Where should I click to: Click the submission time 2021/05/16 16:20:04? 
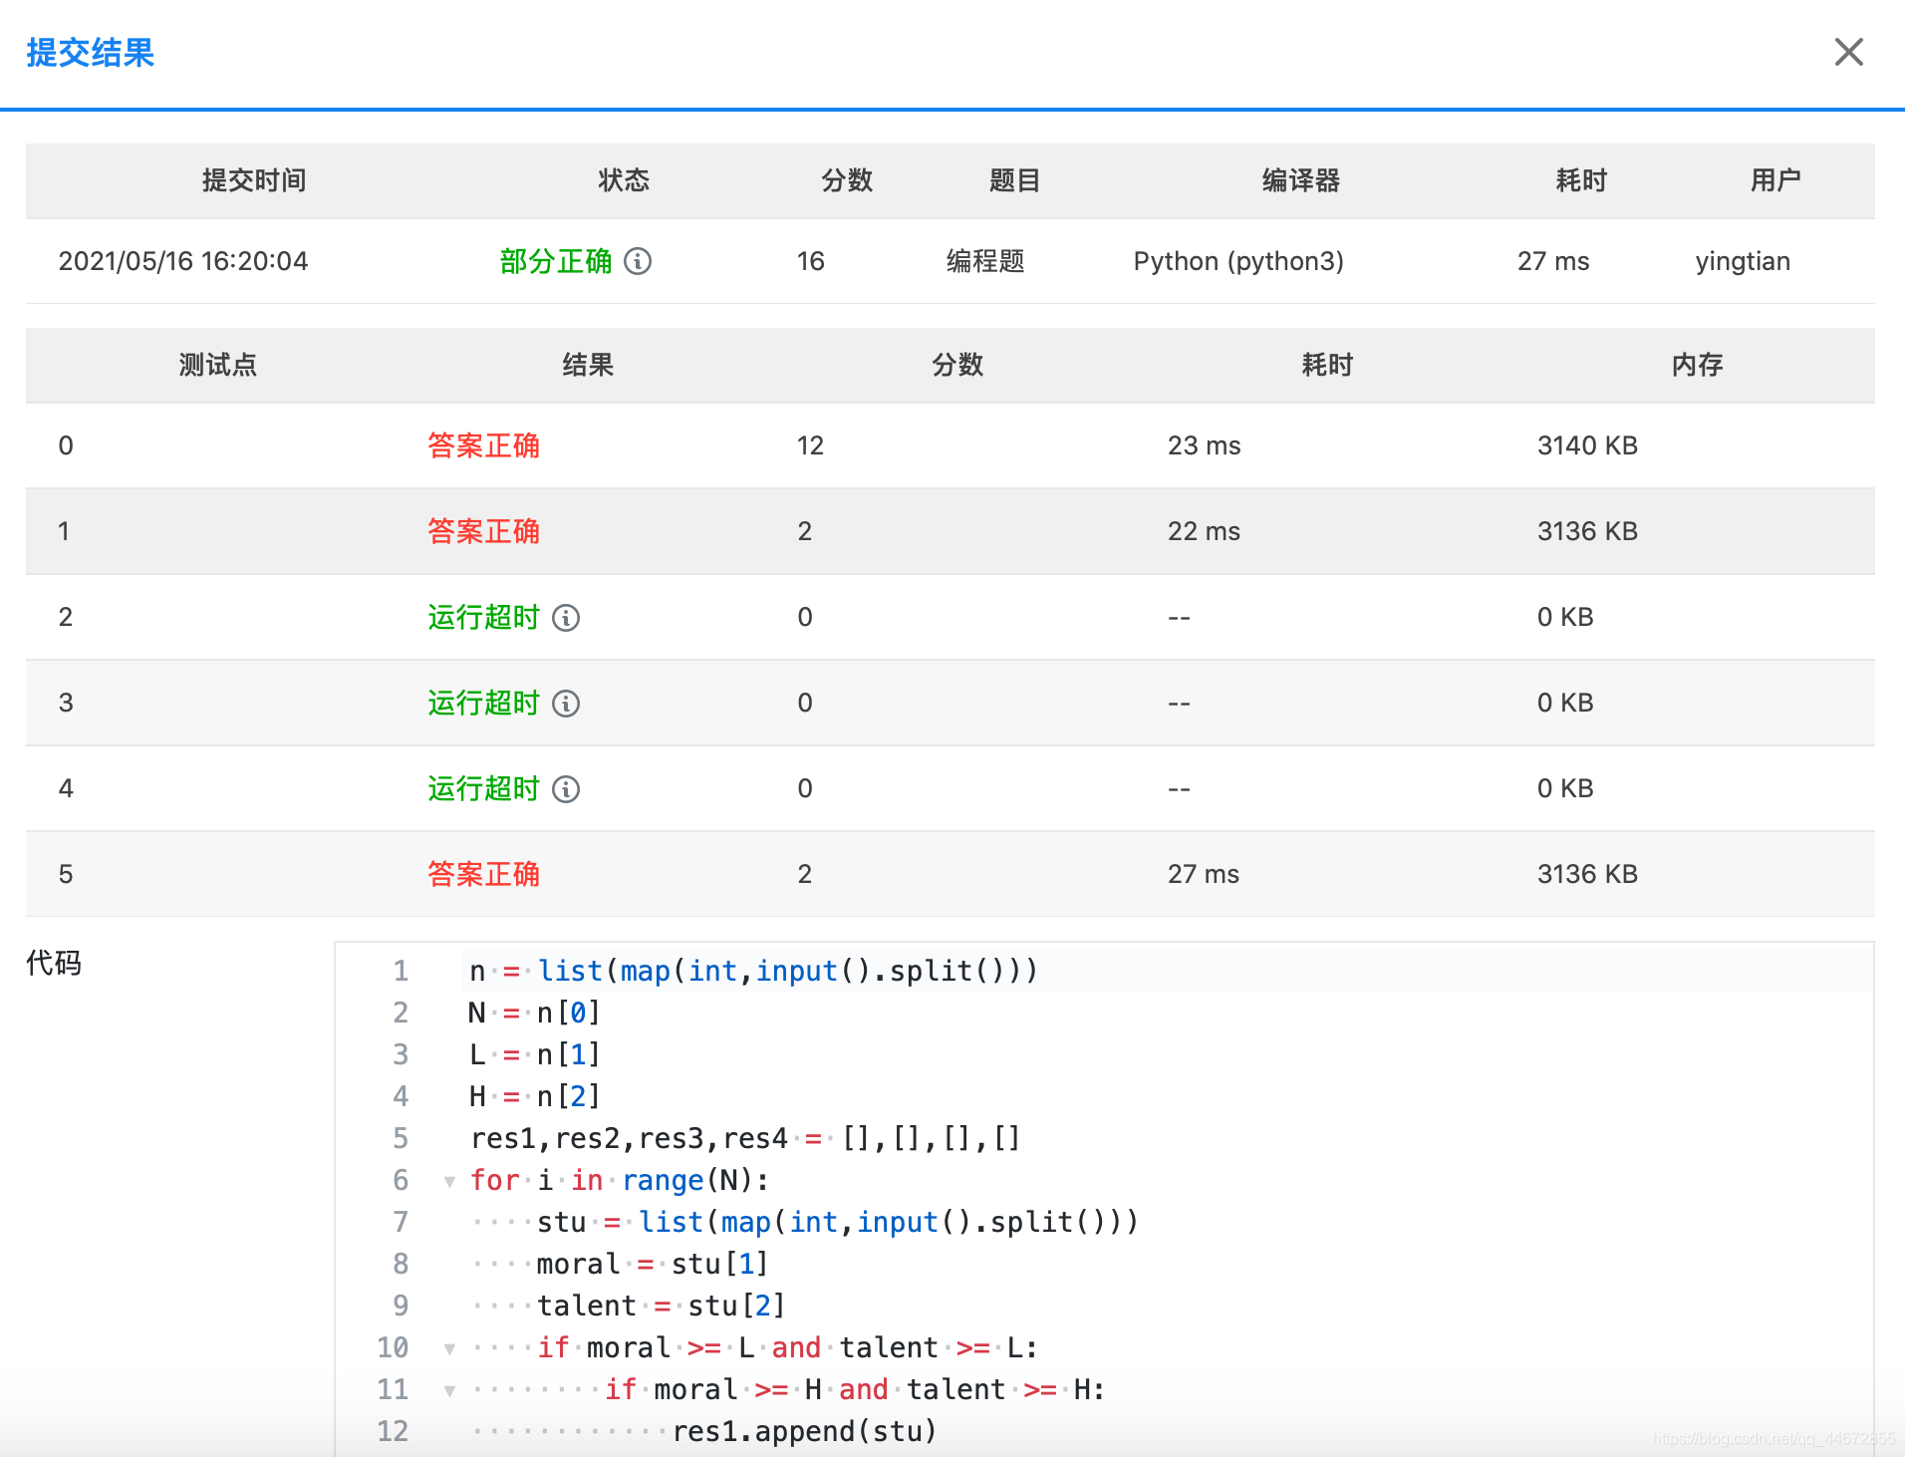tap(183, 261)
